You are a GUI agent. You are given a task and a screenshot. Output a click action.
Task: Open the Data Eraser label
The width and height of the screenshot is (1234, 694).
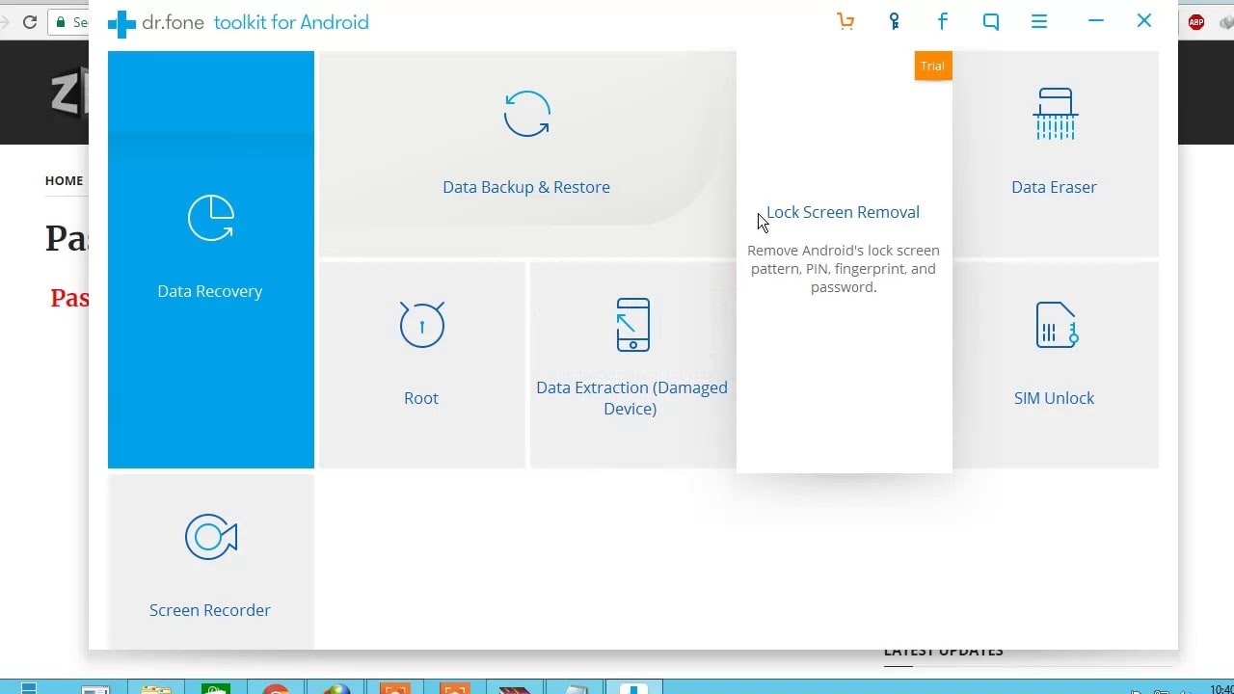1054,187
